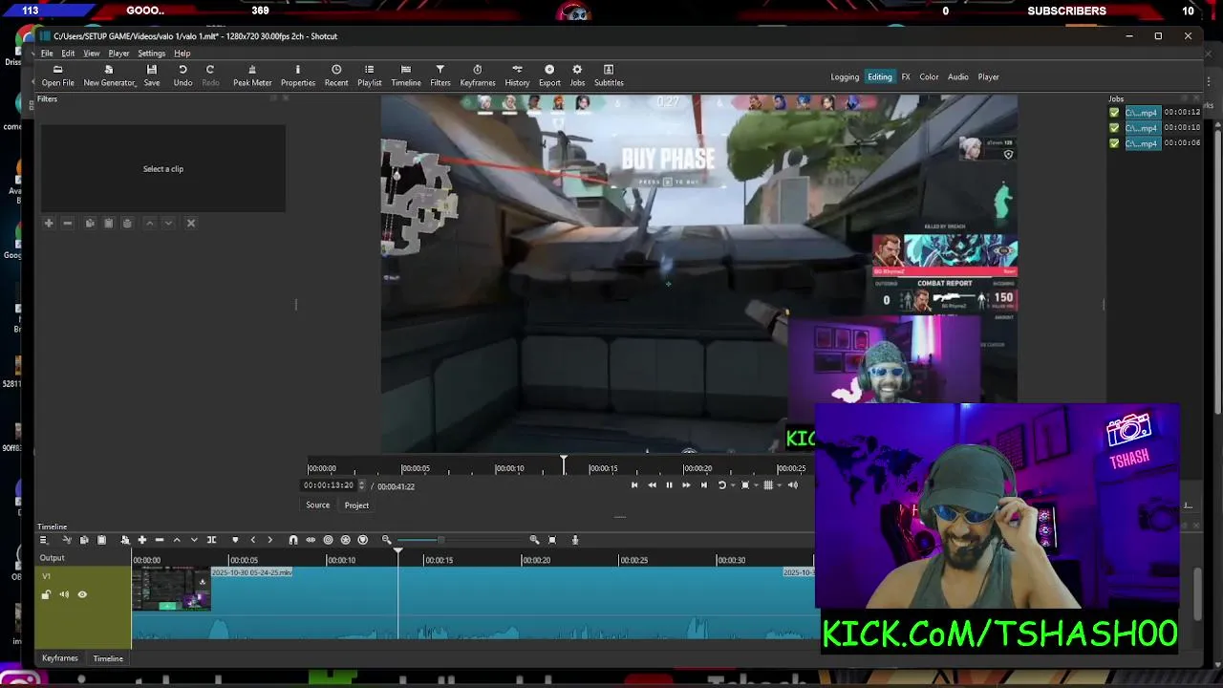This screenshot has width=1223, height=688.
Task: Add a filter with the plus icon
Action: 49,224
